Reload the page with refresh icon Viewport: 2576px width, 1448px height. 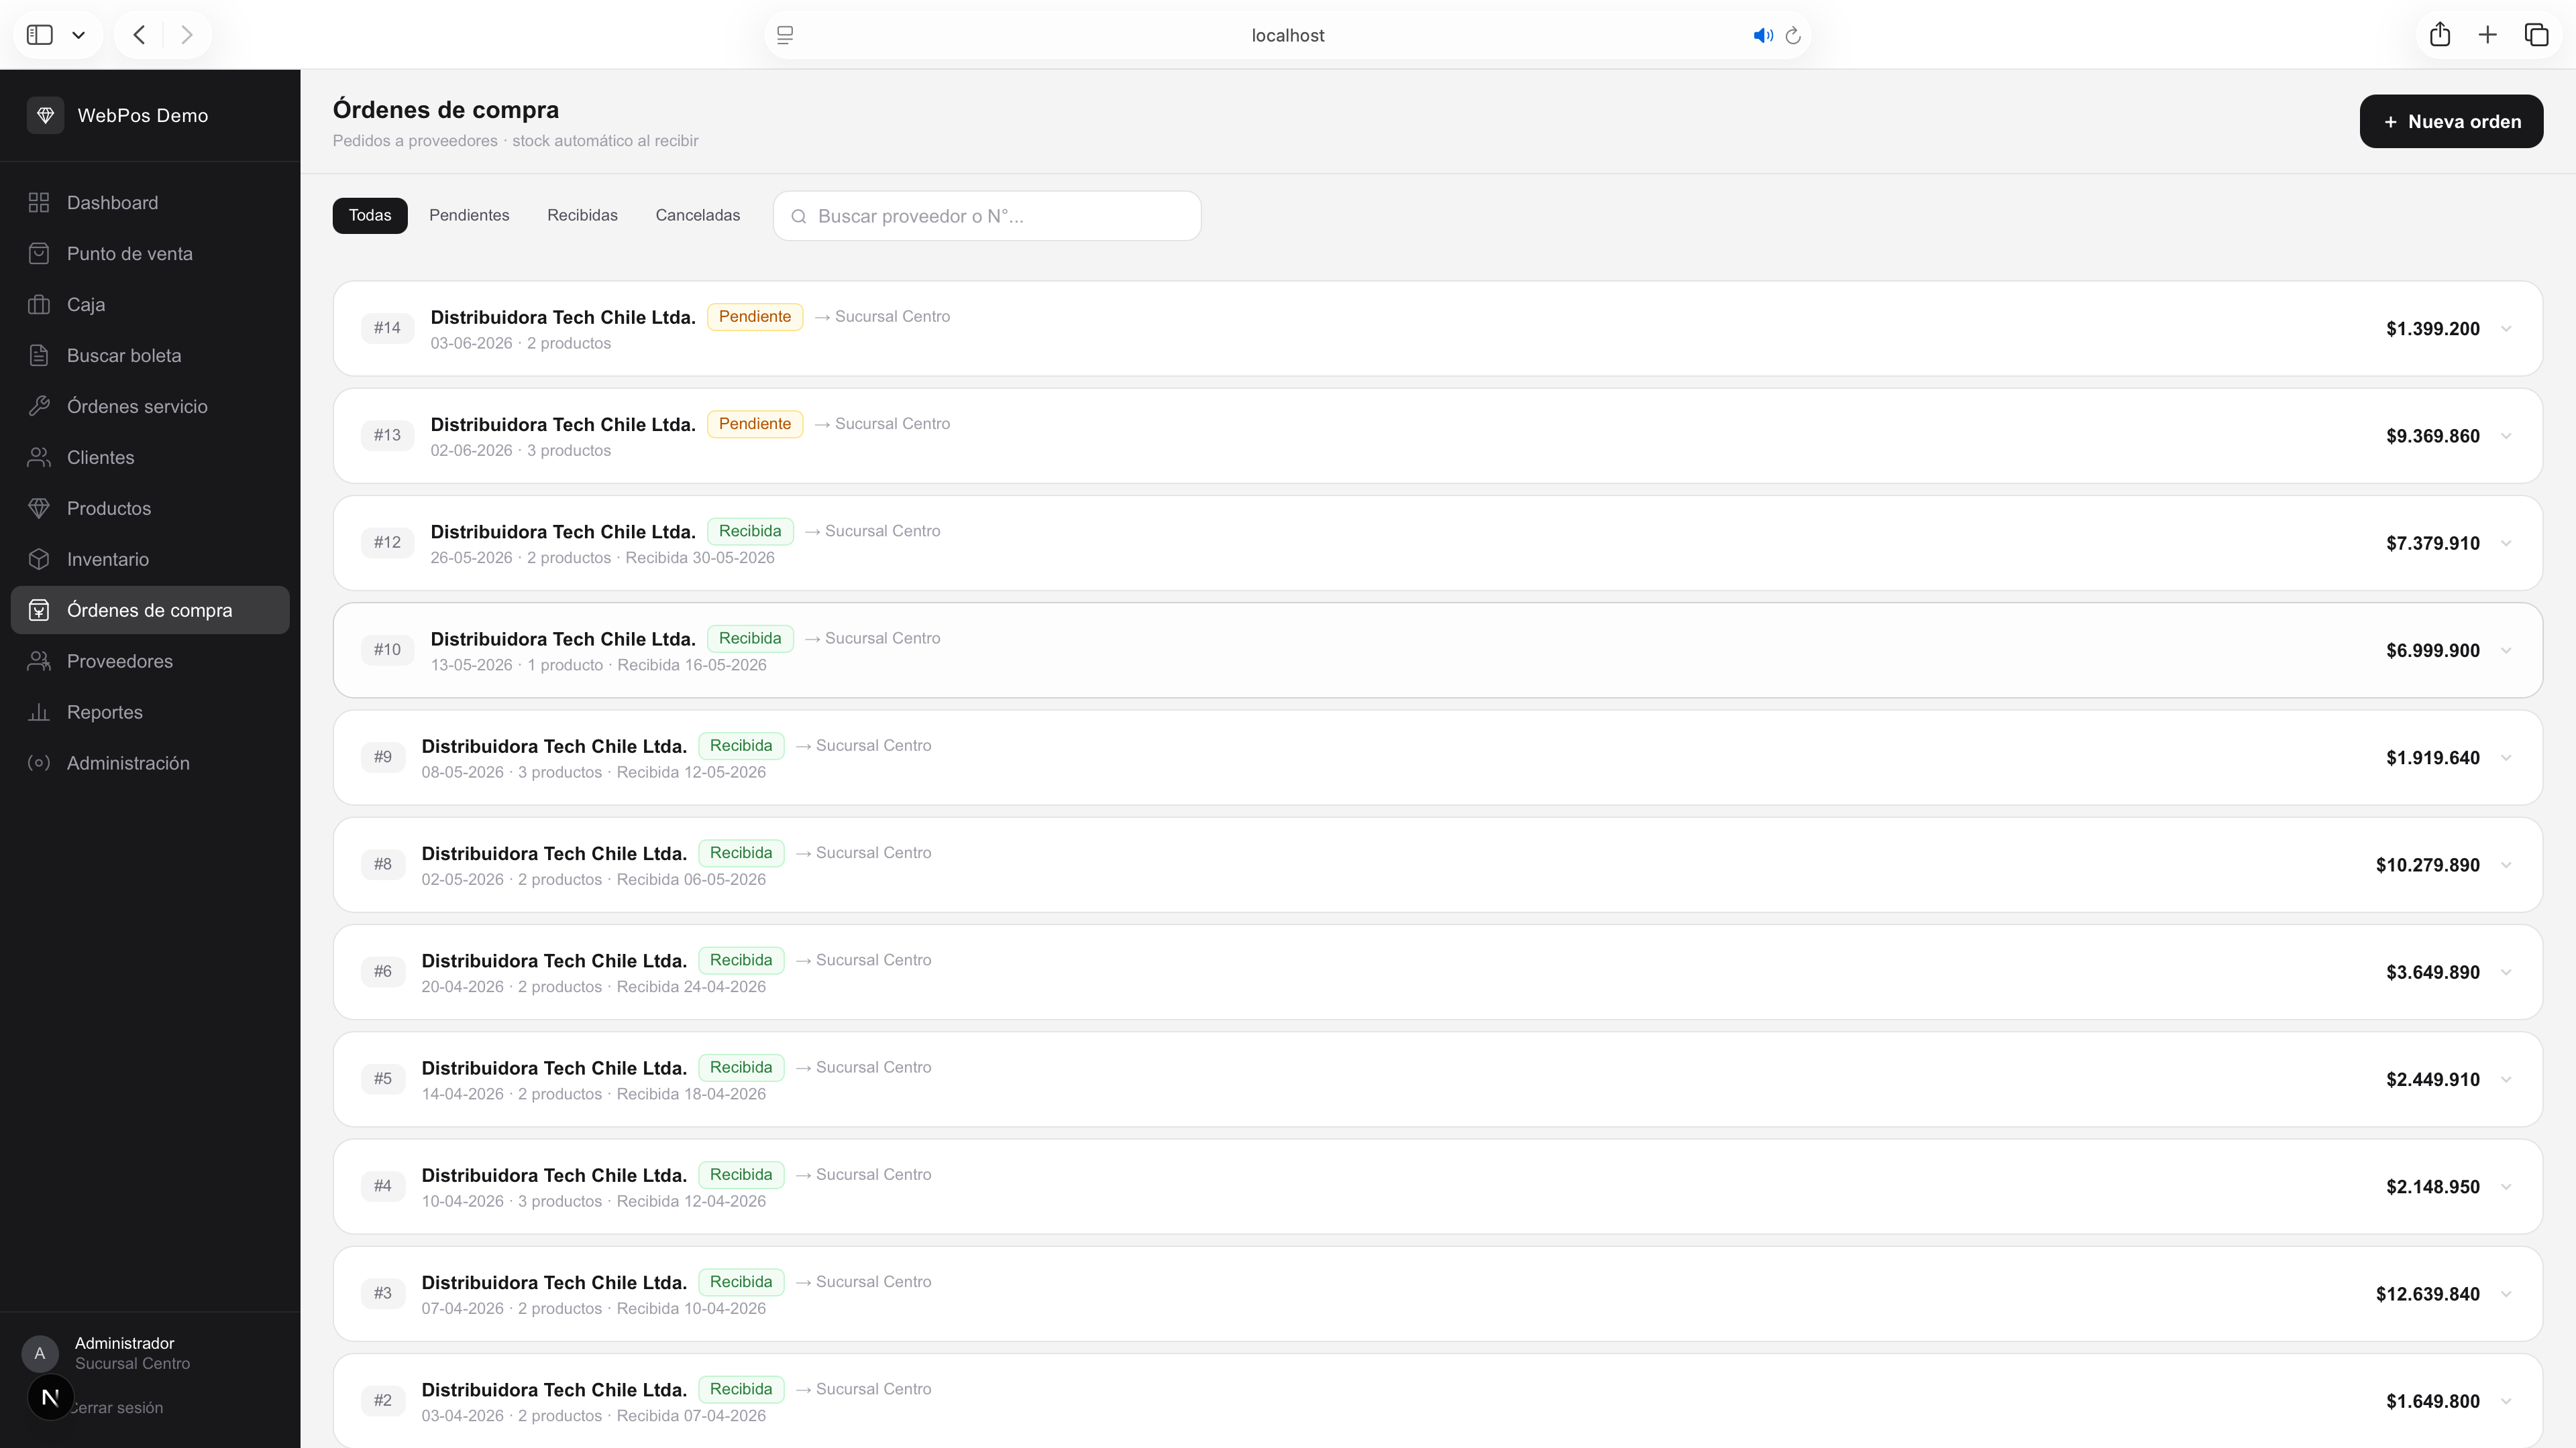click(1793, 35)
